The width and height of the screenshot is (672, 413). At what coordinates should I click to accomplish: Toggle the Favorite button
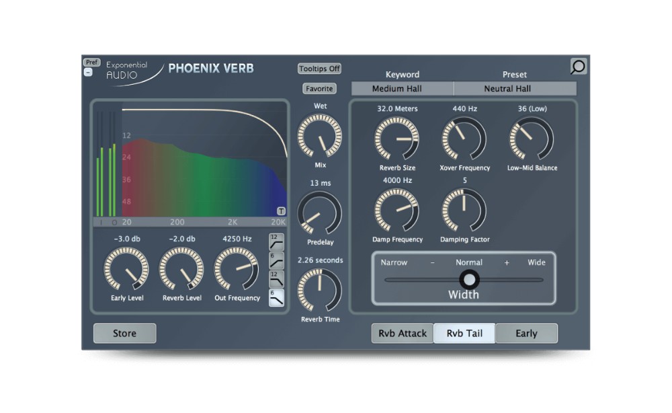[319, 89]
